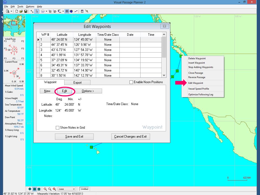Image resolution: width=260 pixels, height=195 pixels.
Task: Open a passage file with folder icon
Action: pos(21,11)
